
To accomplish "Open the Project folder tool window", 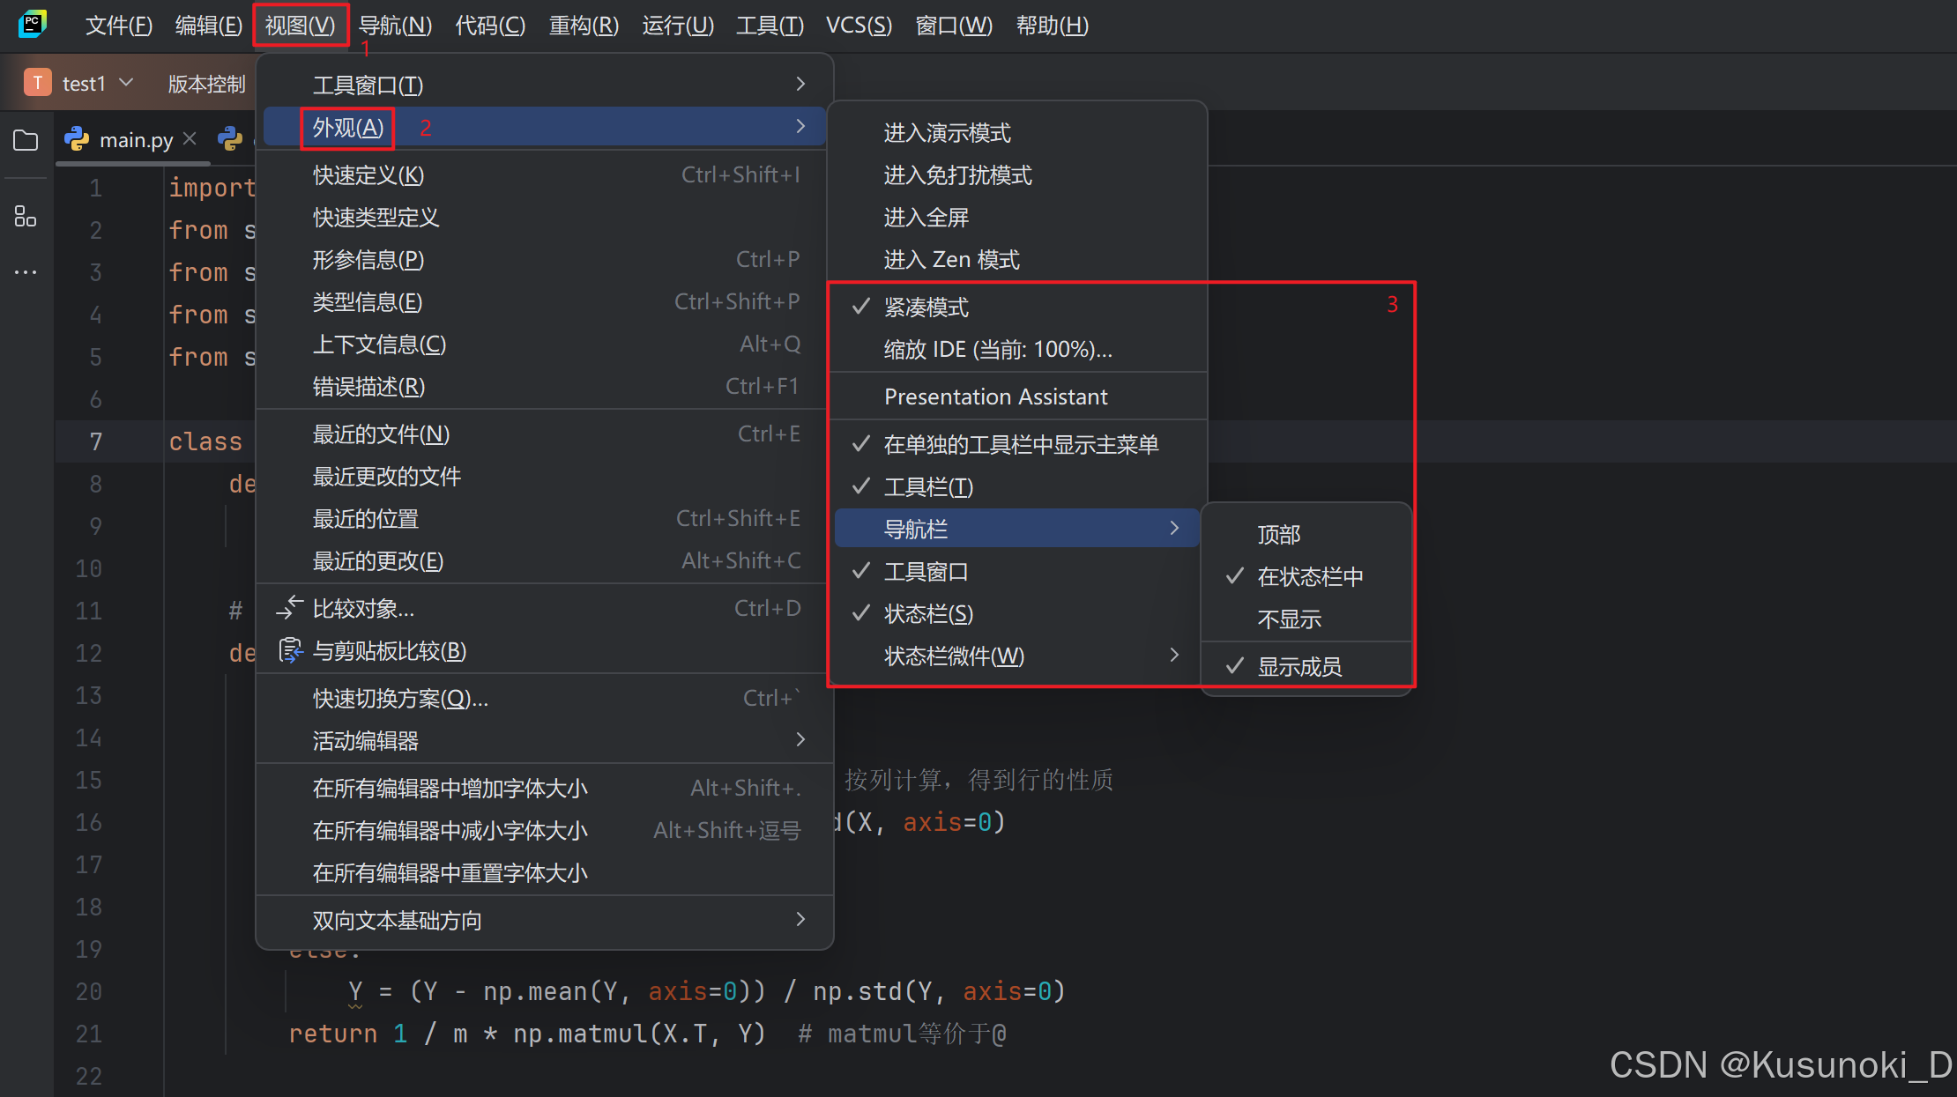I will 26,141.
